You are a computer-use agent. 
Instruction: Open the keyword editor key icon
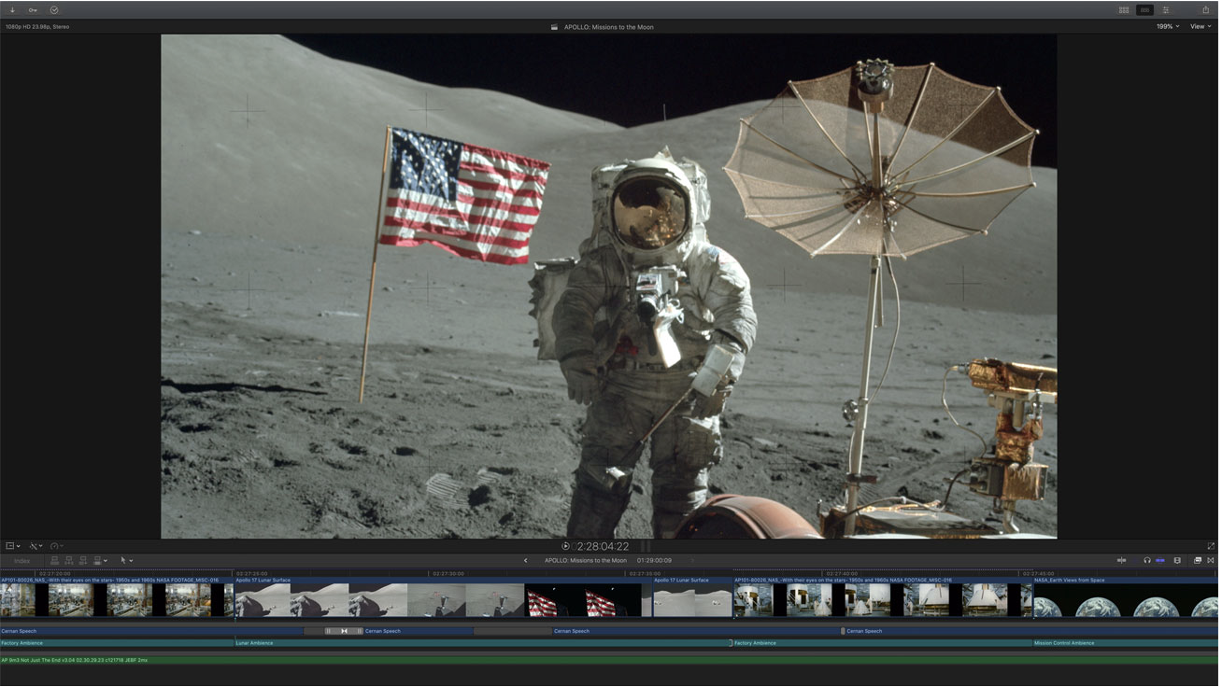(x=33, y=10)
